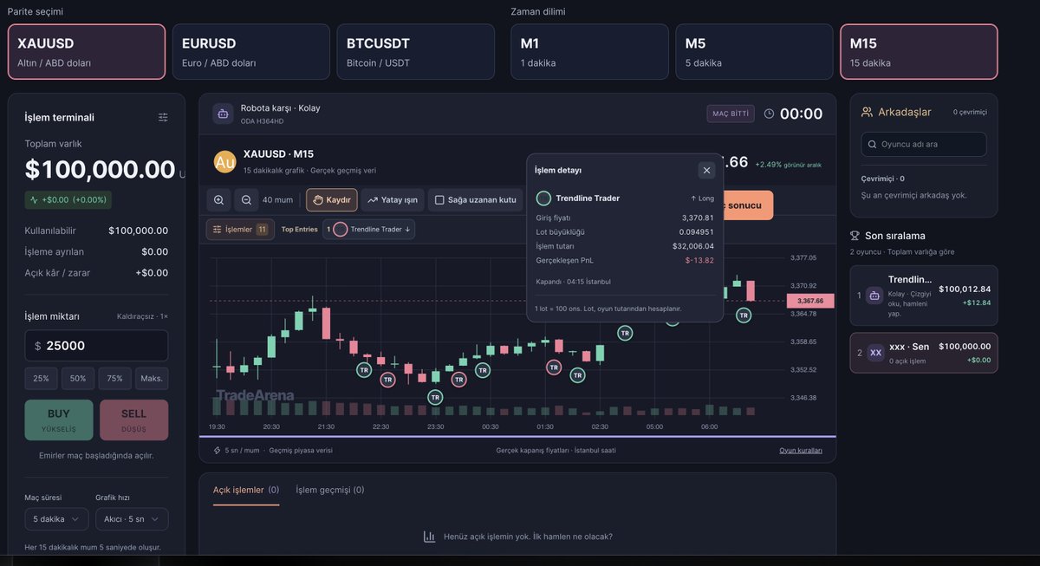Switch to the Açık işlemler tab
This screenshot has width=1040, height=566.
(246, 490)
